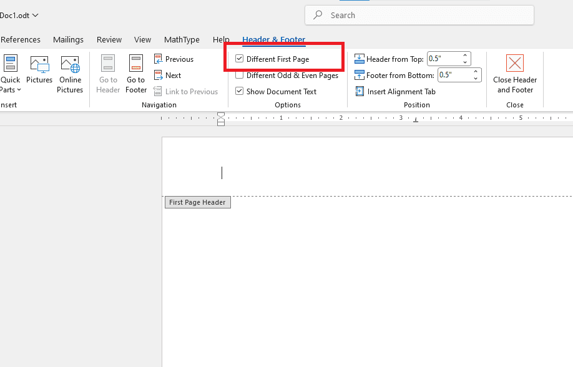Go to the Previous header section

pos(174,59)
